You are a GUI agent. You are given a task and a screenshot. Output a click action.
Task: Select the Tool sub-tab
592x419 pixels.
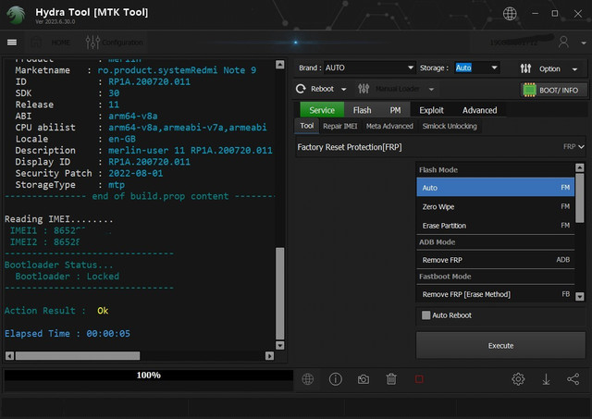[x=306, y=126]
